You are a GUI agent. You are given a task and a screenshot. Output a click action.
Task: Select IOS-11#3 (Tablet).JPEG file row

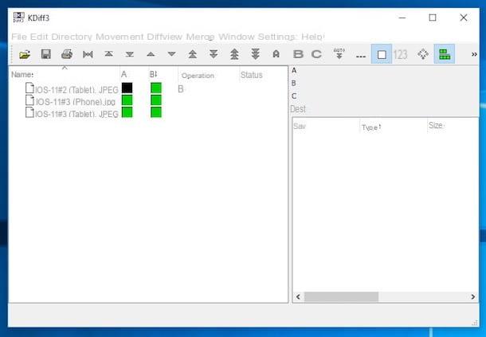click(x=72, y=113)
